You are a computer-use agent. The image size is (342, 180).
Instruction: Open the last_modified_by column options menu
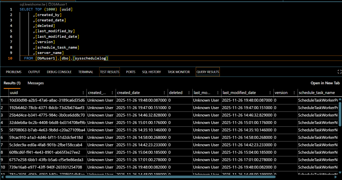tap(218, 92)
